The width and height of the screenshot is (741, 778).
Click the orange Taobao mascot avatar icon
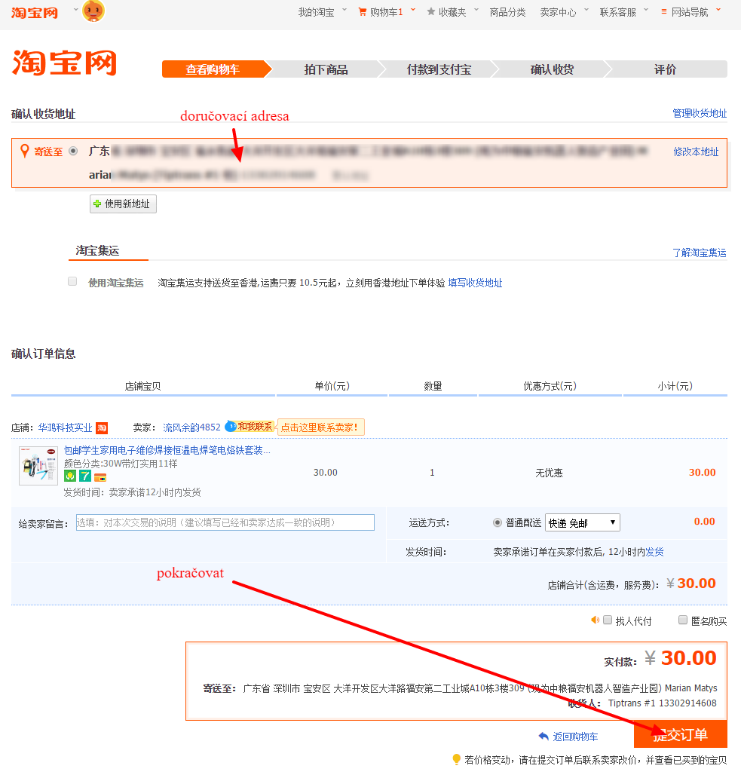(x=93, y=11)
